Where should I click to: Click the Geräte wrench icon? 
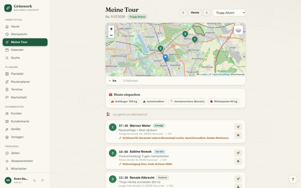(7, 129)
